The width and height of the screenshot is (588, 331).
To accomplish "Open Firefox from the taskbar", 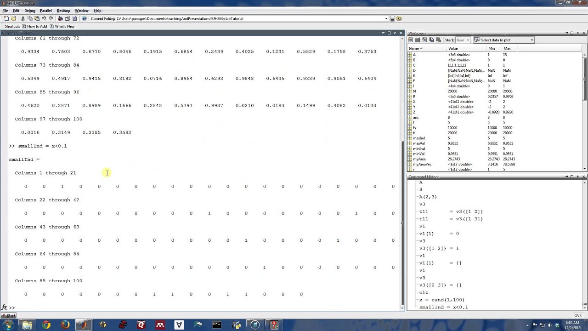I will pos(65,325).
